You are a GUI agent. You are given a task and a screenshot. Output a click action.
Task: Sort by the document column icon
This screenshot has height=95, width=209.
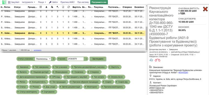[63, 7]
